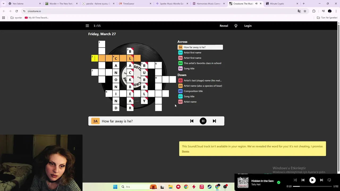
Task: Go to next track in media overlay
Action: [321, 180]
